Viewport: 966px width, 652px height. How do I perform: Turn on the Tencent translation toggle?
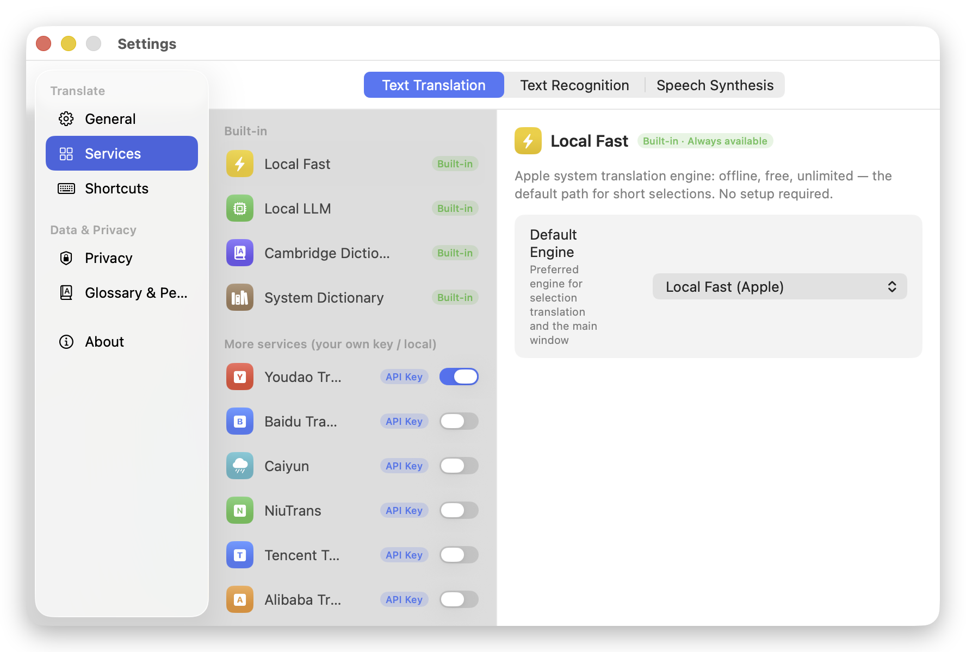(x=459, y=555)
